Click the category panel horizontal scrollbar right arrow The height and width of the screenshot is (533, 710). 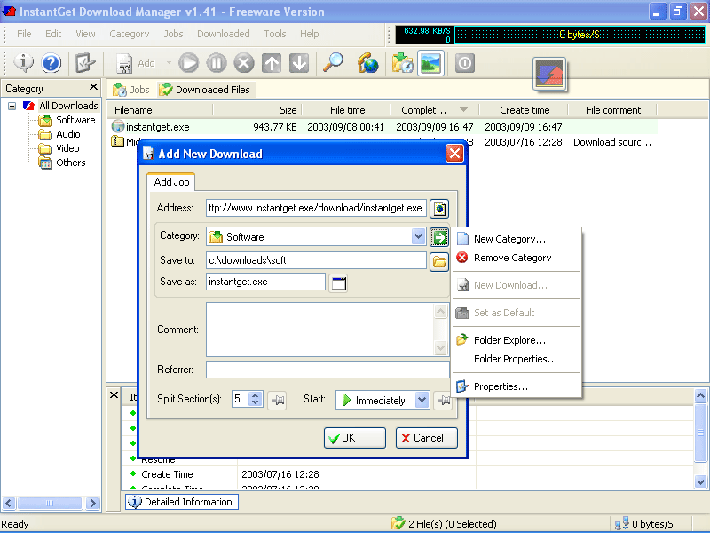[x=92, y=503]
